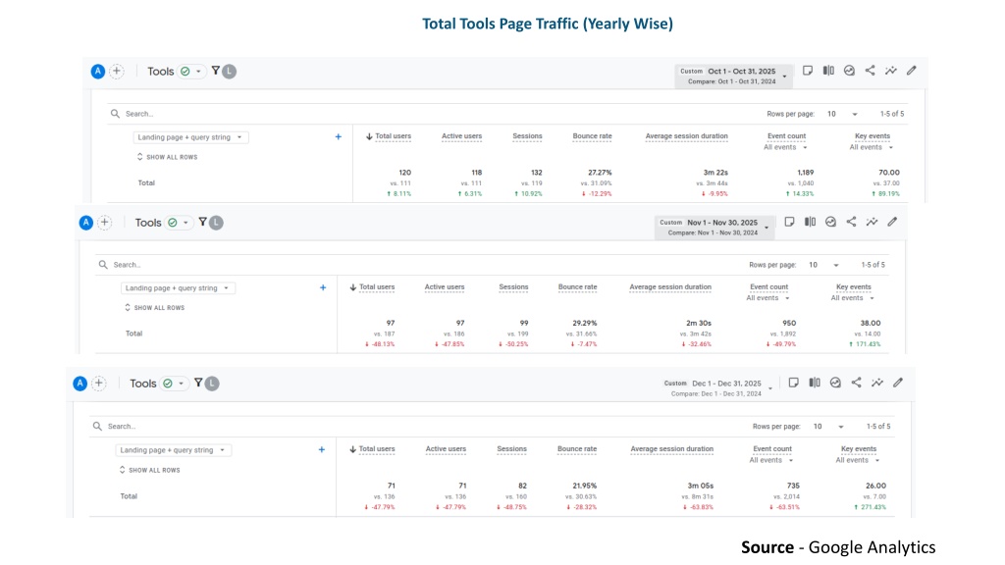This screenshot has width=1005, height=565.
Task: Open the Key events All events dropdown in December
Action: [857, 460]
